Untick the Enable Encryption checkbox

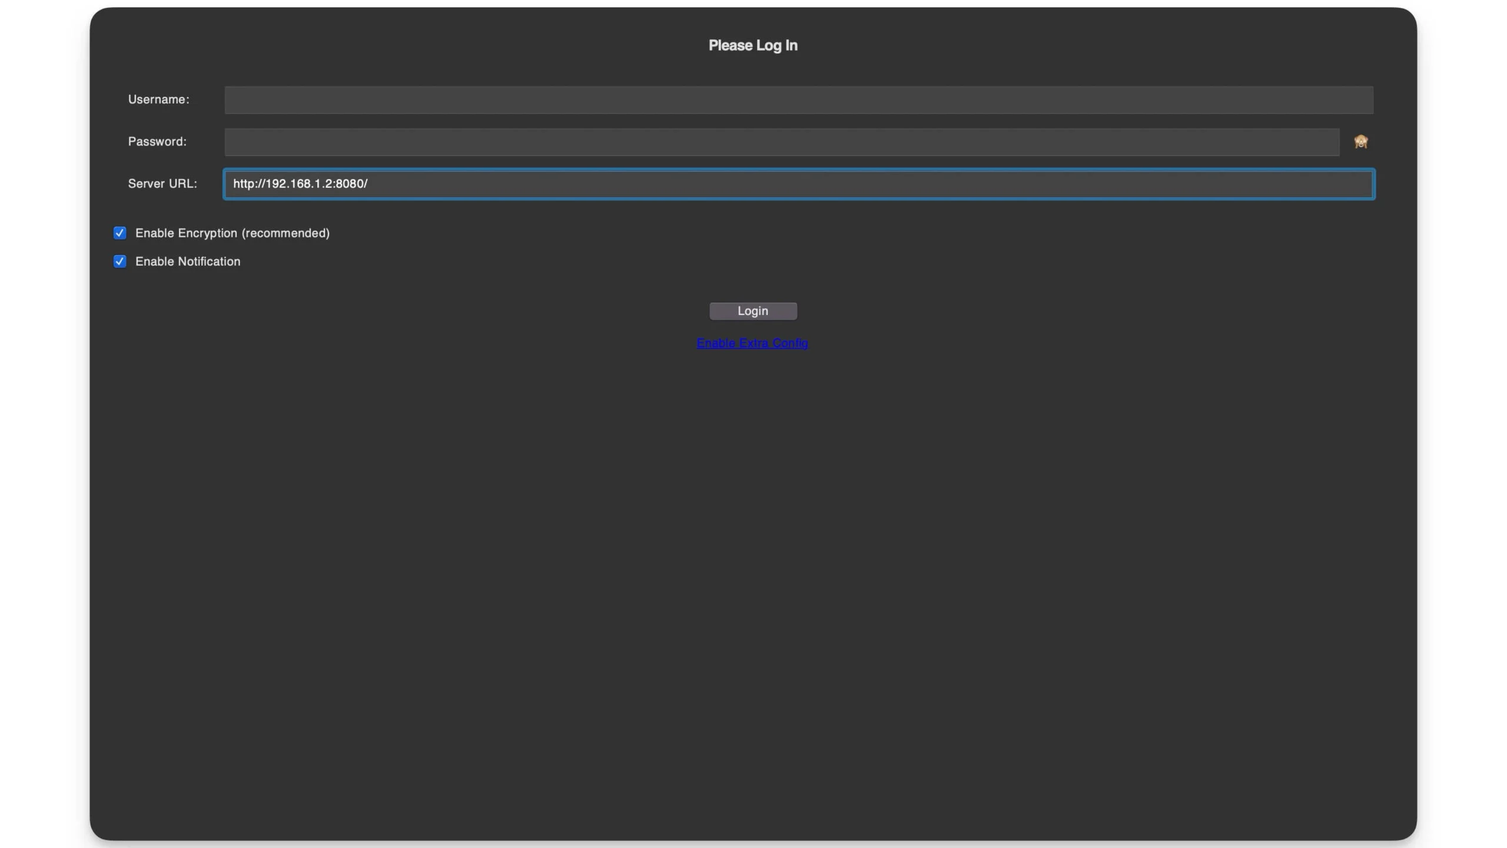120,233
